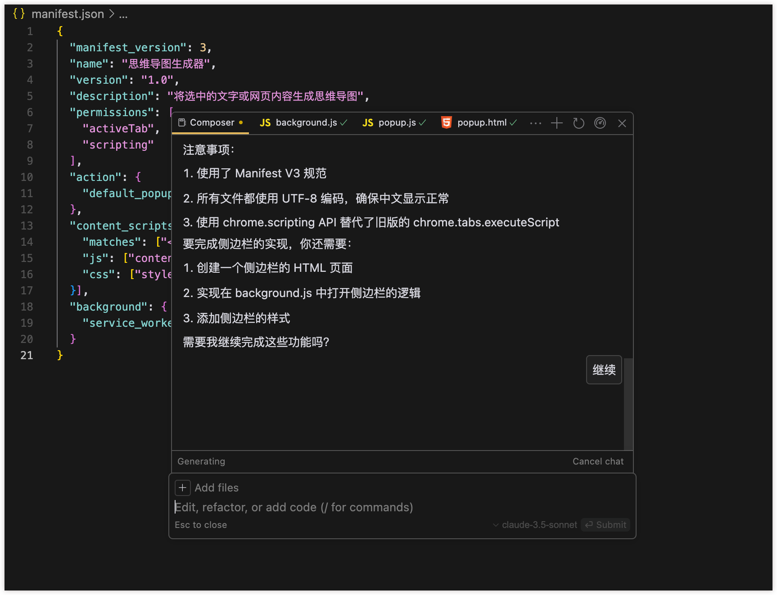
Task: Click the curly braces manifest.json file icon
Action: 19,14
